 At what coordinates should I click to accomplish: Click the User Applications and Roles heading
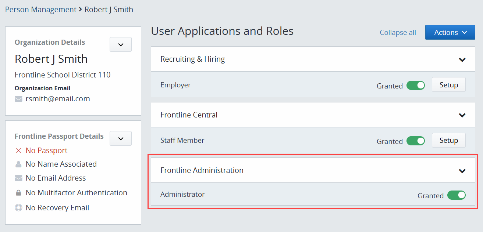point(222,31)
